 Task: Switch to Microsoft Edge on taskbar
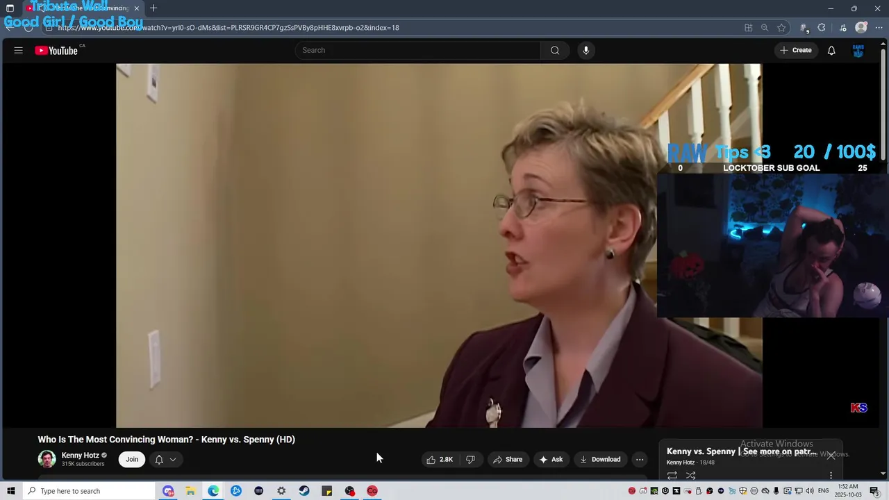tap(213, 491)
